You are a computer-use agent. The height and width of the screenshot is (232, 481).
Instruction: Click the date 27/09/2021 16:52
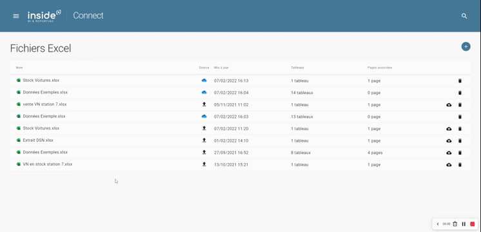pos(231,153)
